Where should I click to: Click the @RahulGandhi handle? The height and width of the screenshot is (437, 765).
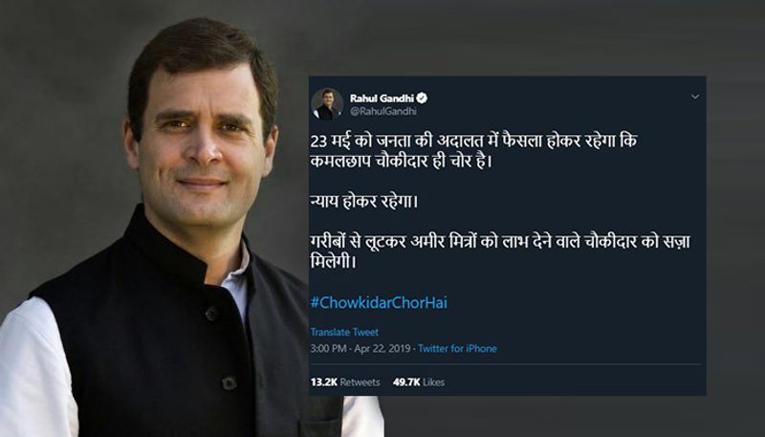tap(383, 111)
